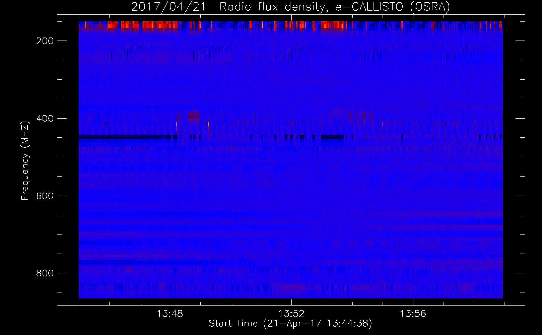The height and width of the screenshot is (335, 542).
Task: Click the 'Start Time (21-Apr-17 13:44:38)' x-axis label
Action: 290,324
